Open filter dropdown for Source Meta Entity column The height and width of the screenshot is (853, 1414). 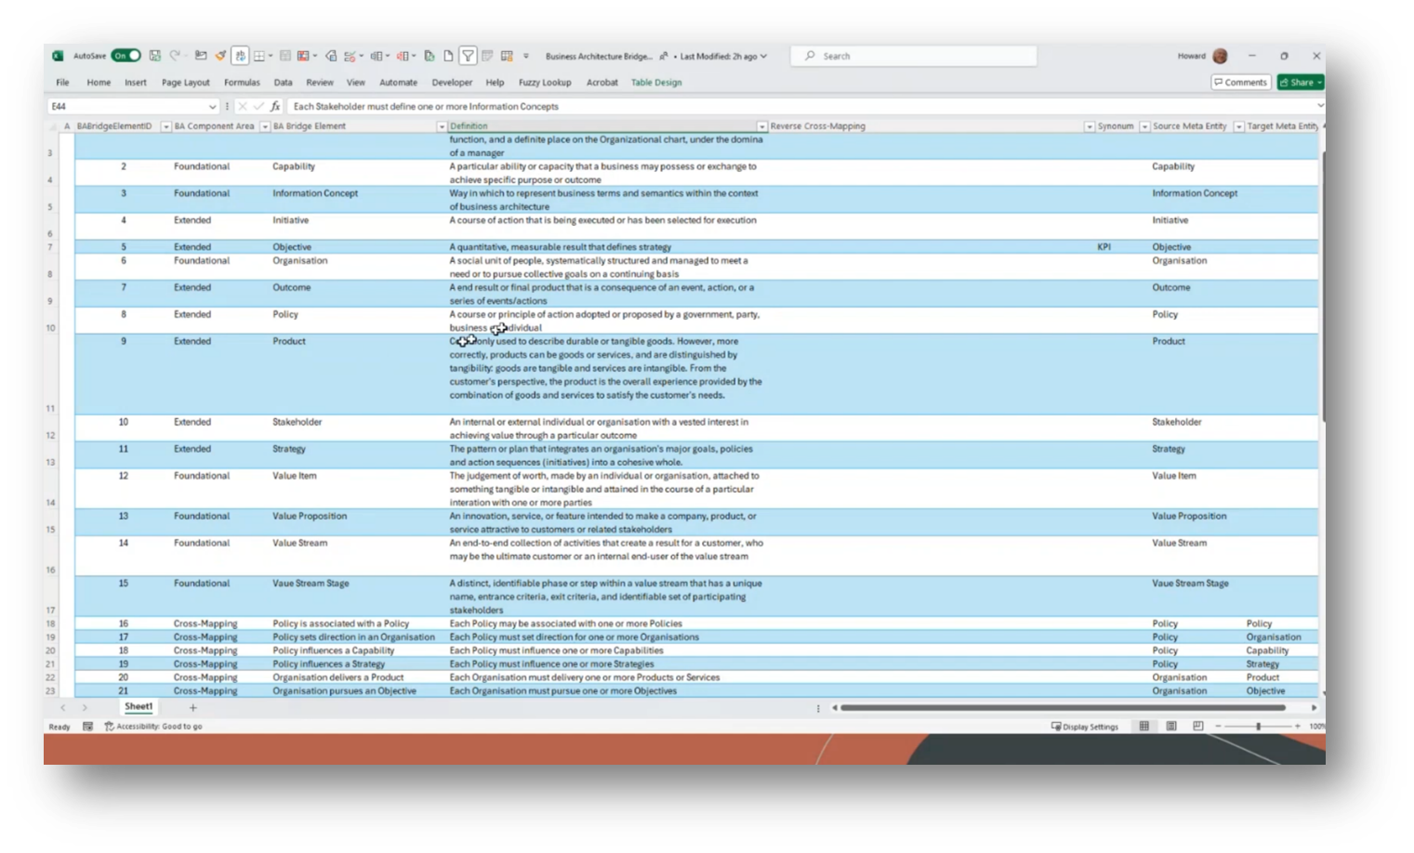tap(1238, 126)
